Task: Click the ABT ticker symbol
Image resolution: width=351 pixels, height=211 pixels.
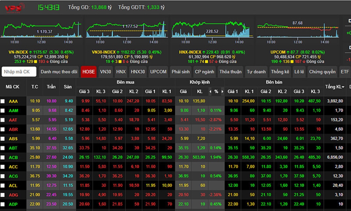Action: [13, 148]
